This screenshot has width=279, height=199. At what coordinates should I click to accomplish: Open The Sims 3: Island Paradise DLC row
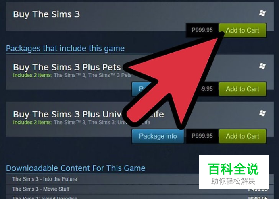(x=139, y=197)
